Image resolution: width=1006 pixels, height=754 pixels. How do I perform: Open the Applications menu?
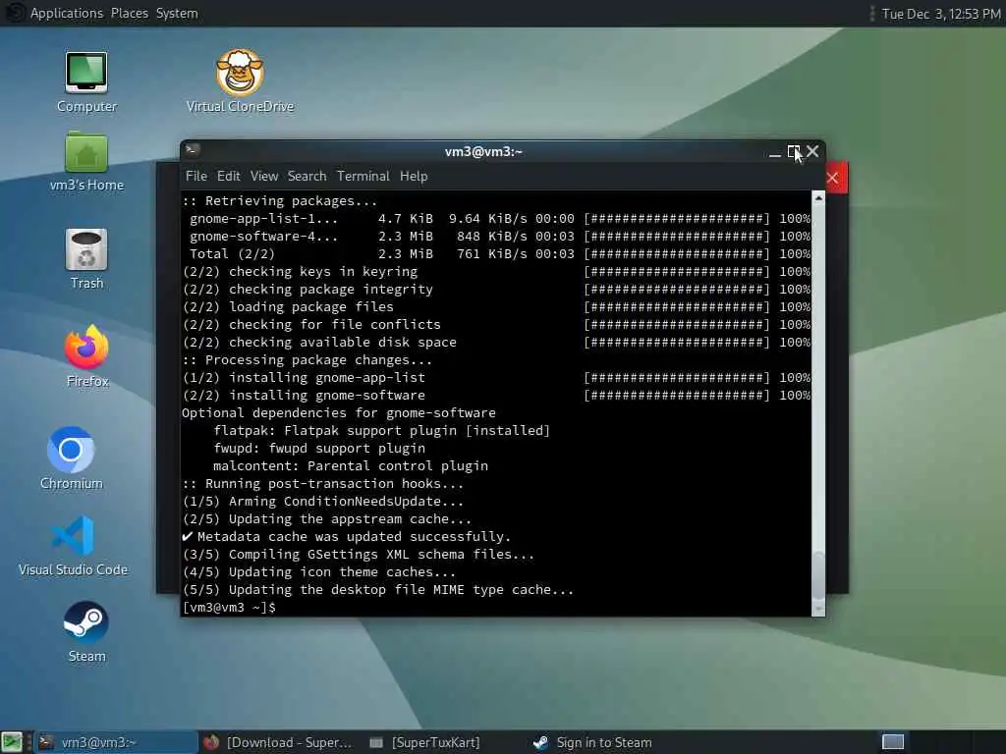(x=67, y=13)
